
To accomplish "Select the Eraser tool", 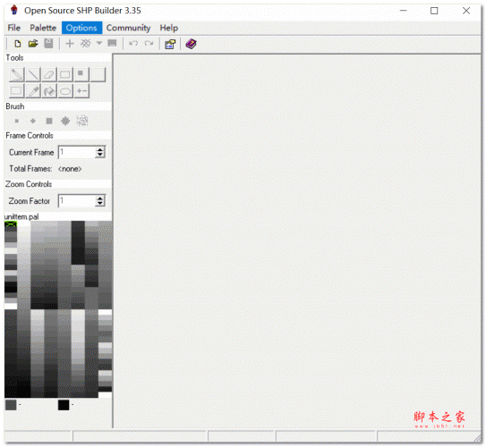I will pos(49,74).
